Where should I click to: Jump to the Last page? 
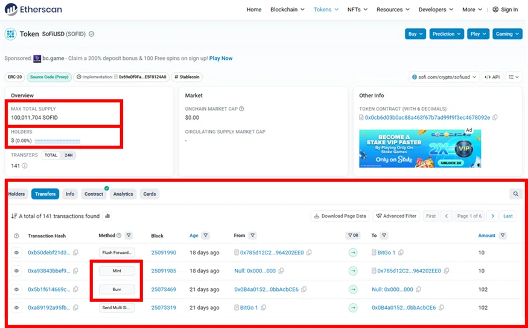508,216
